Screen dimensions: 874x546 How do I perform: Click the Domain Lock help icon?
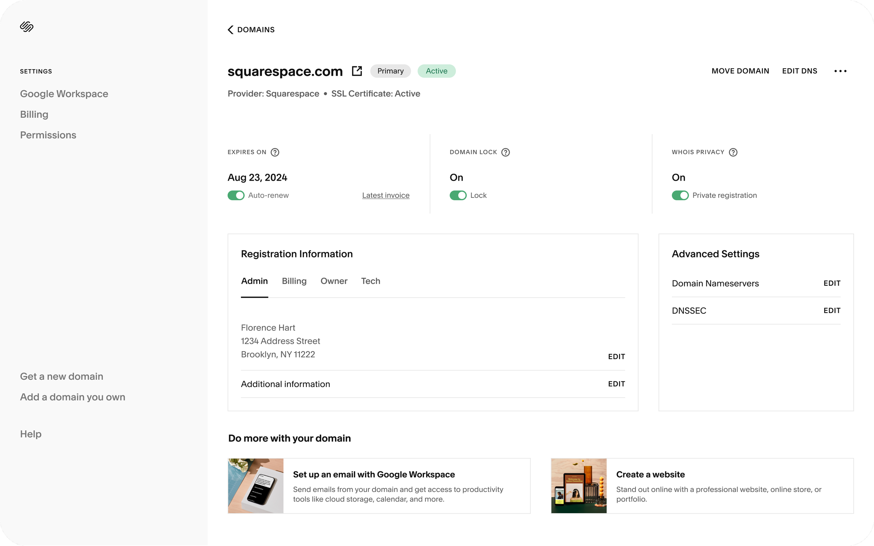506,152
